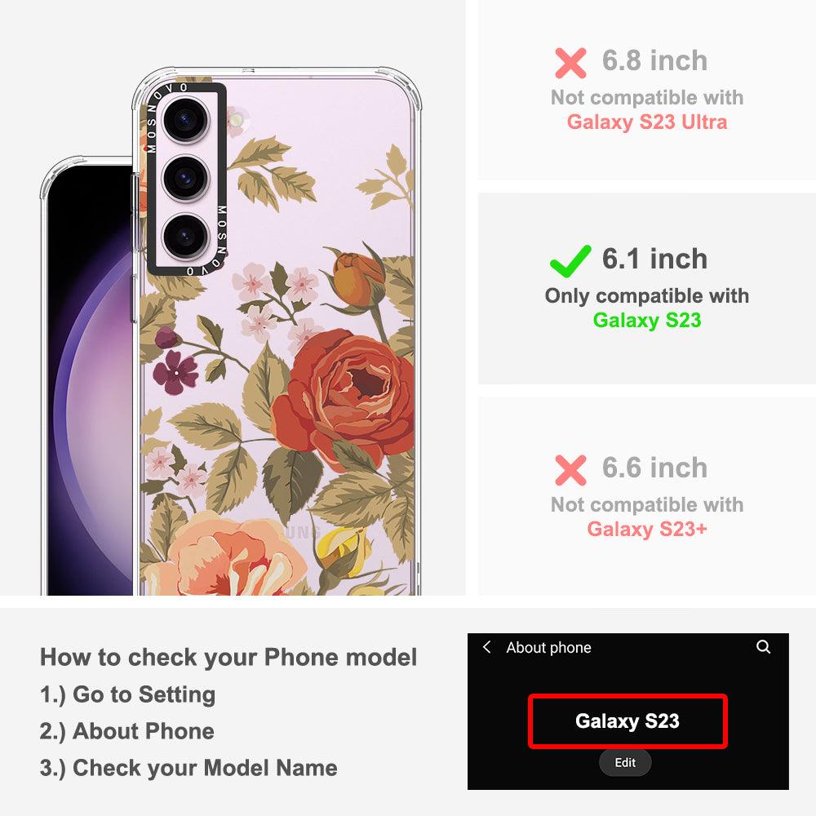Click the Edit button under Galaxy S23
The image size is (816, 816).
625,762
